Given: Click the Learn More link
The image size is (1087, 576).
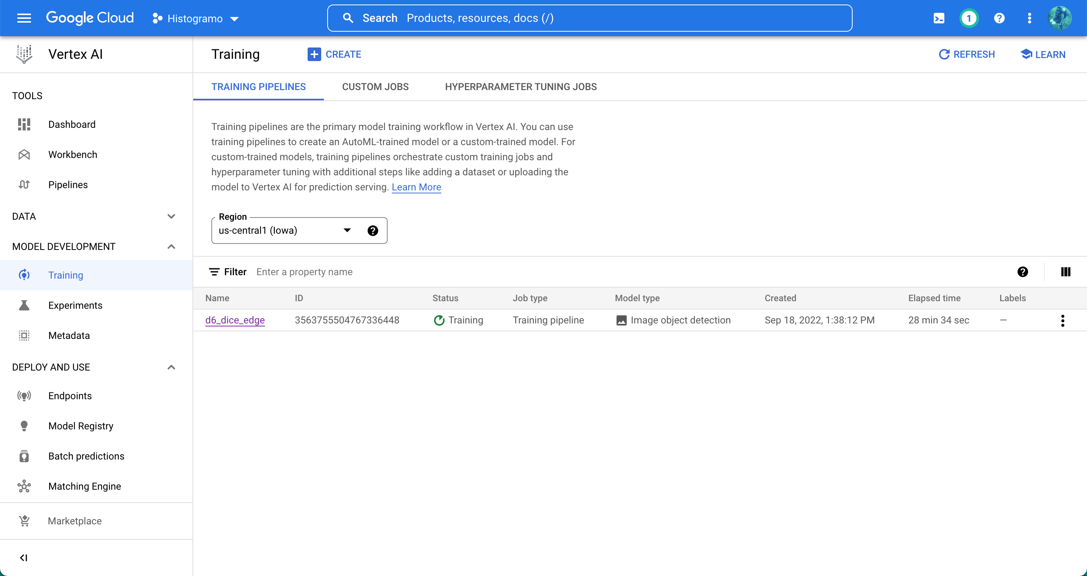Looking at the screenshot, I should [416, 187].
